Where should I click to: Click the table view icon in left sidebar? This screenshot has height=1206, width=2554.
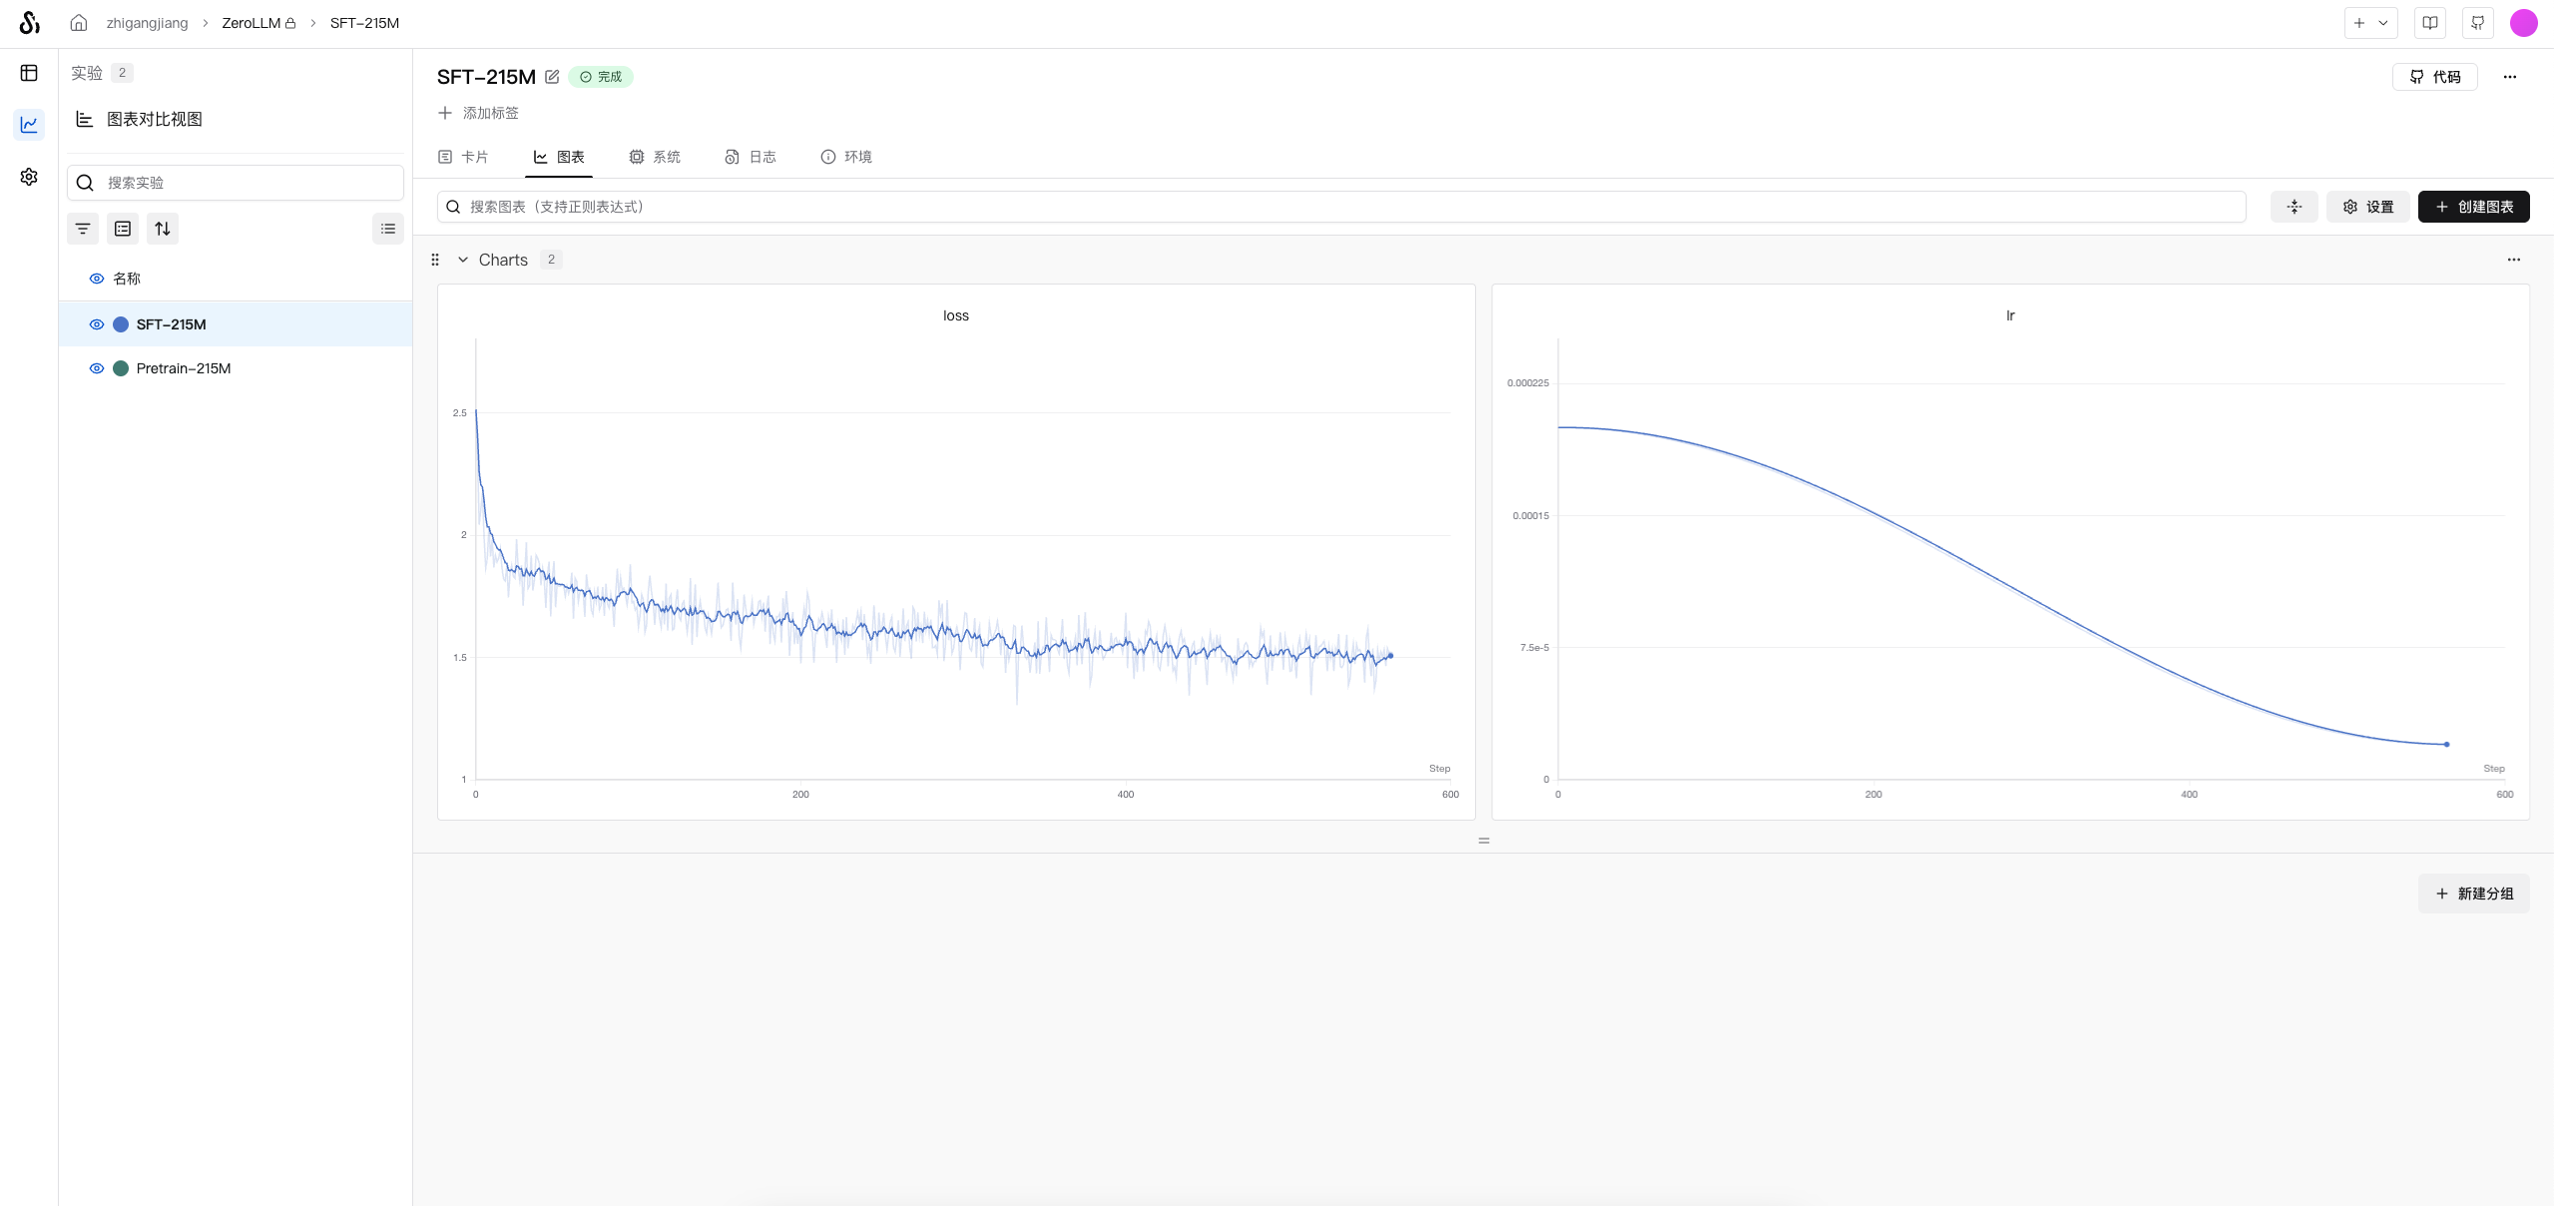point(29,73)
